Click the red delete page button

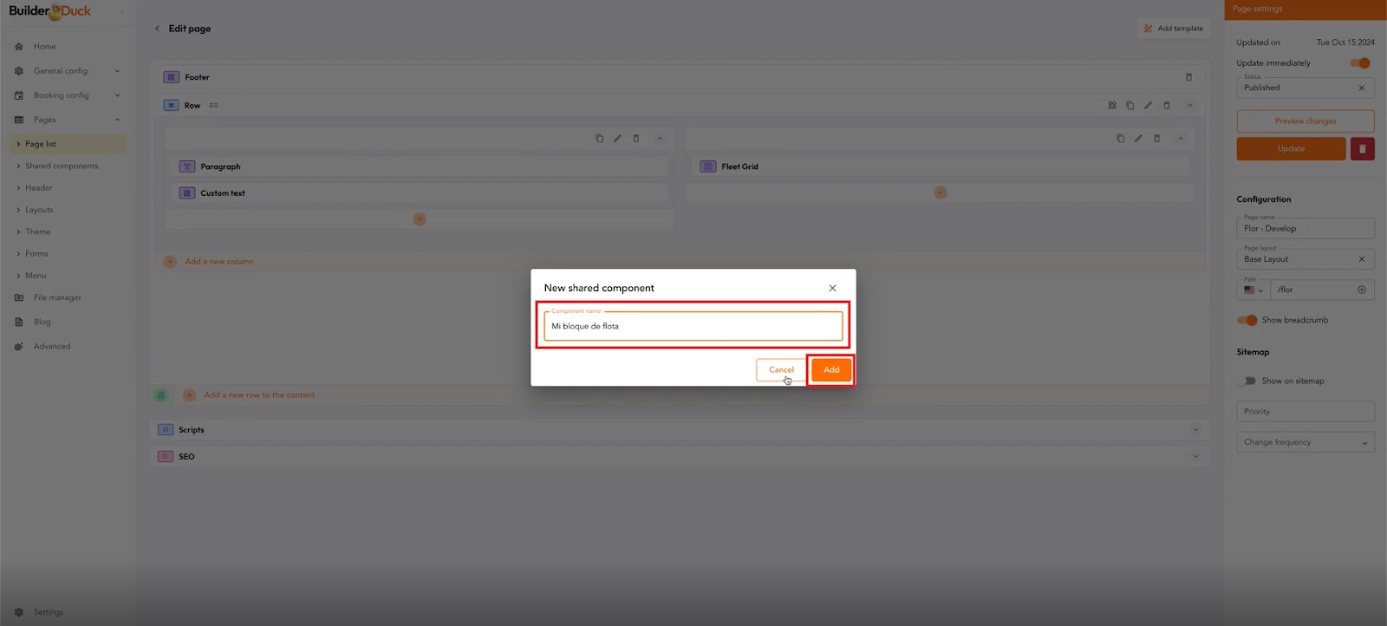tap(1362, 149)
